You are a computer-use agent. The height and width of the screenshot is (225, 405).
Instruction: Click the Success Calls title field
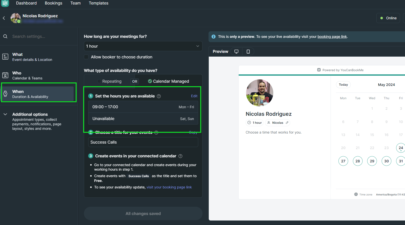coord(143,142)
